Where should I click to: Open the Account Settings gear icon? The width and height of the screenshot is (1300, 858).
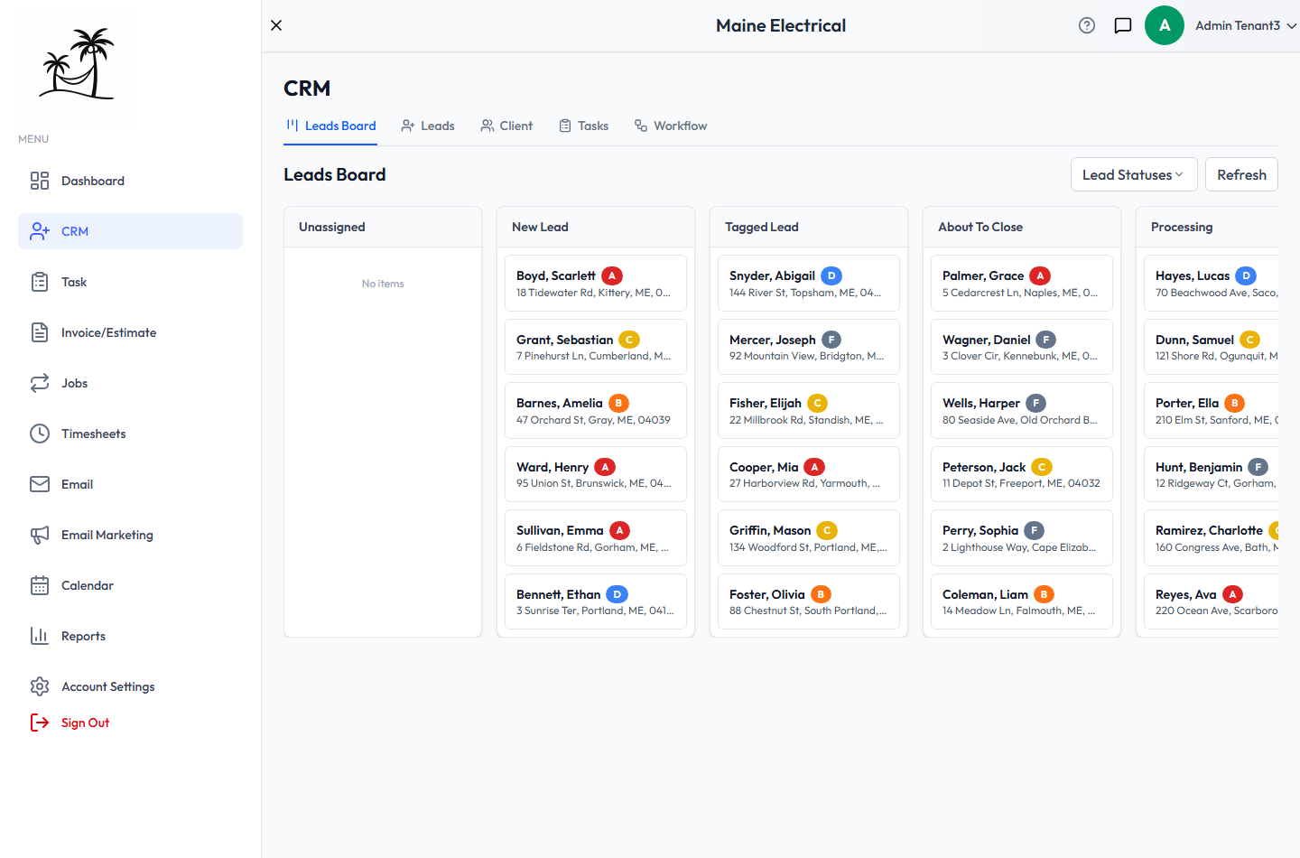click(40, 686)
